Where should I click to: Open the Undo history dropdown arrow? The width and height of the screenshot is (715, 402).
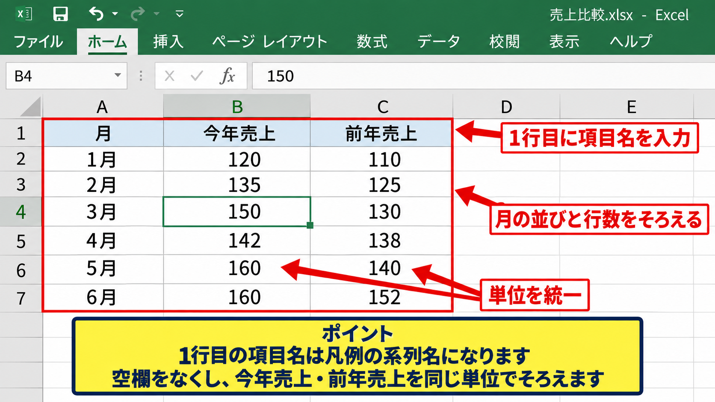point(115,14)
